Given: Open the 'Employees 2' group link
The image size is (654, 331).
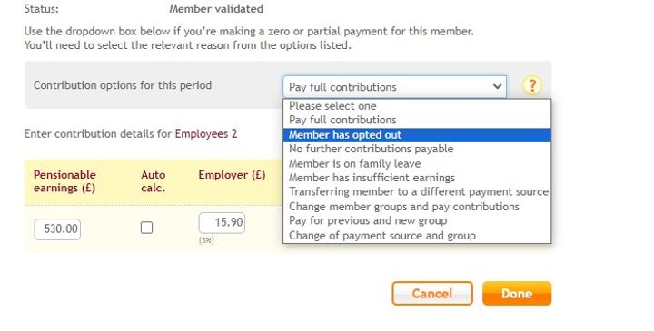Looking at the screenshot, I should (x=206, y=134).
